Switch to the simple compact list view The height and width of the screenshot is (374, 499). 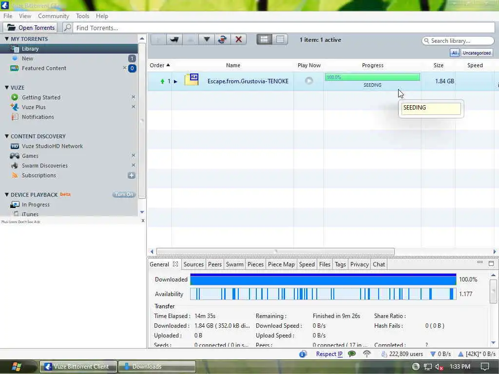[280, 39]
